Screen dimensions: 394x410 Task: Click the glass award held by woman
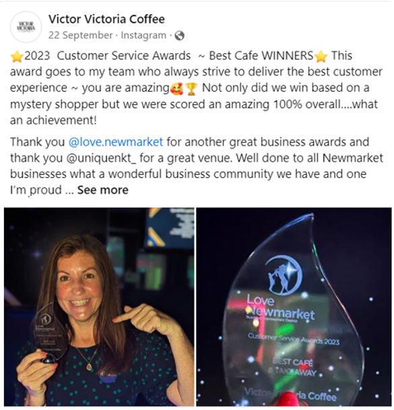pos(48,332)
